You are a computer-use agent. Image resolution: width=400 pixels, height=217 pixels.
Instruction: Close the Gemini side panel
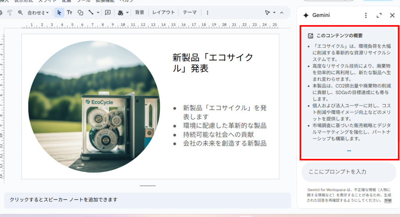(392, 15)
